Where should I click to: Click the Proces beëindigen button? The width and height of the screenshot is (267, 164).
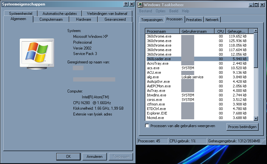click(242, 127)
